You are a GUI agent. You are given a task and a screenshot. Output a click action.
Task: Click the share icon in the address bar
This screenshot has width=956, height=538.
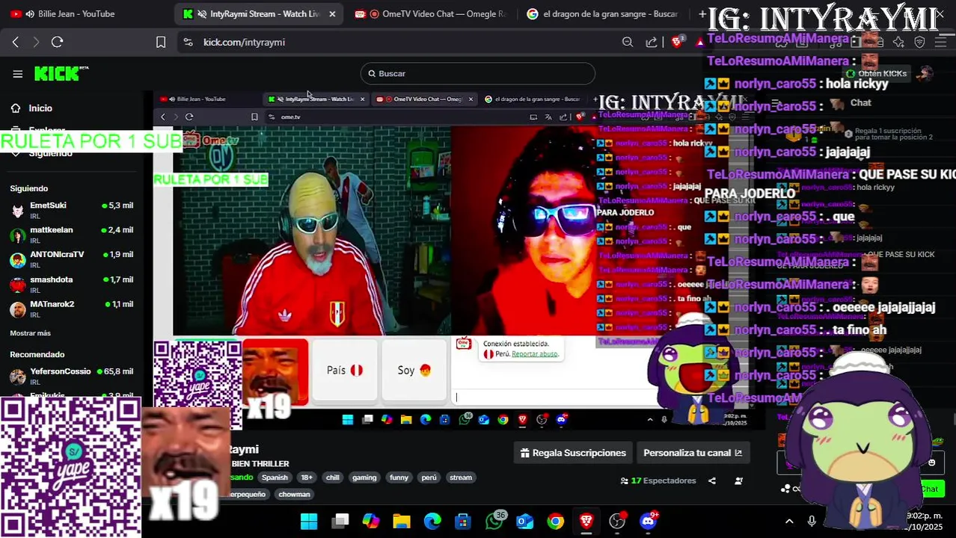[652, 42]
